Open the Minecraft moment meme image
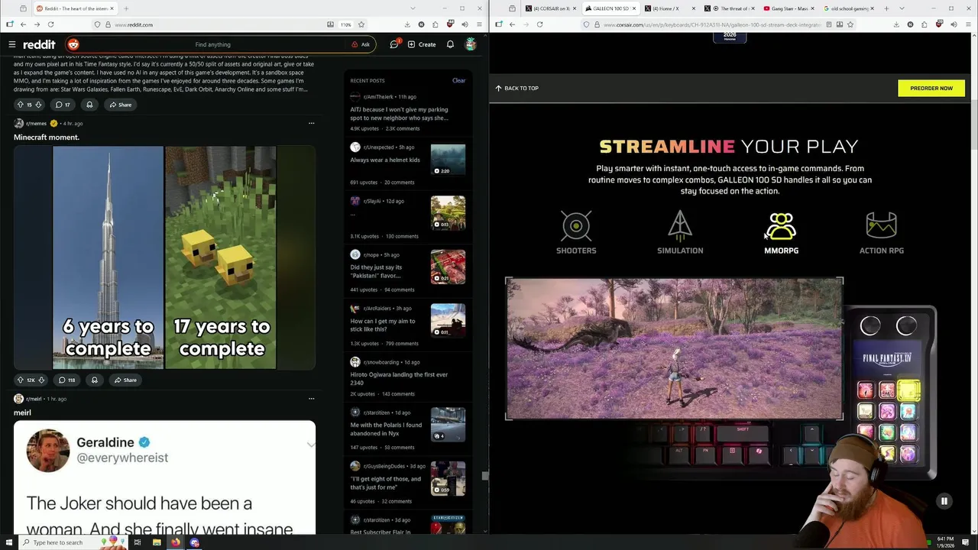 [x=164, y=257]
